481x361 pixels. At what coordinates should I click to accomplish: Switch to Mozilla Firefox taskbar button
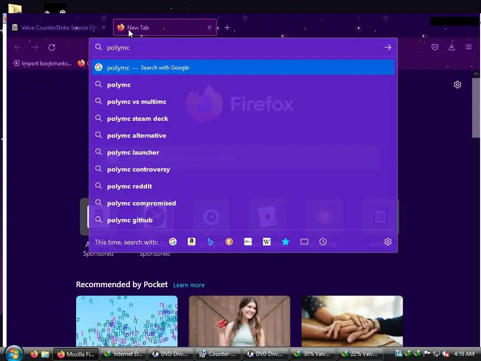[x=76, y=354]
